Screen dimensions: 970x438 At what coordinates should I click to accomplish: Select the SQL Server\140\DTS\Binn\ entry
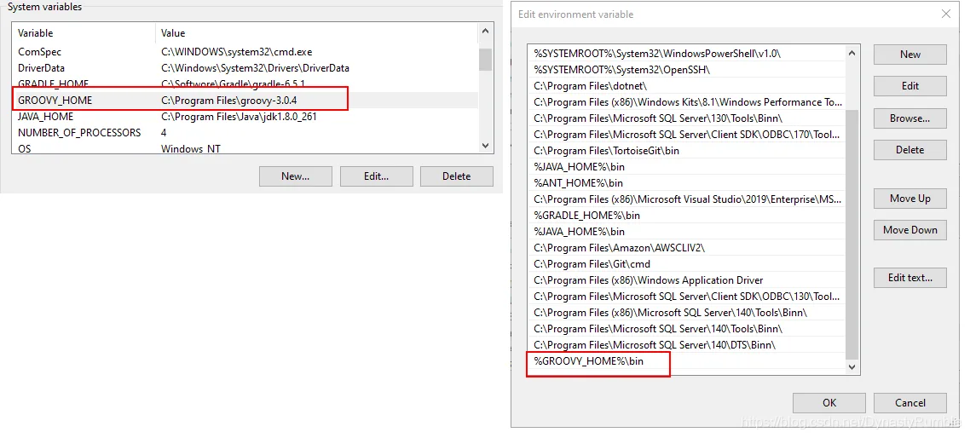pyautogui.click(x=687, y=344)
